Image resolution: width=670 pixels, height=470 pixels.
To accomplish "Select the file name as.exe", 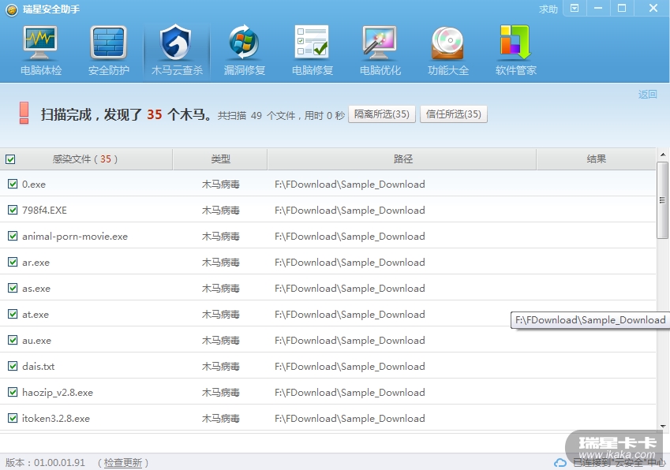I will pyautogui.click(x=36, y=289).
